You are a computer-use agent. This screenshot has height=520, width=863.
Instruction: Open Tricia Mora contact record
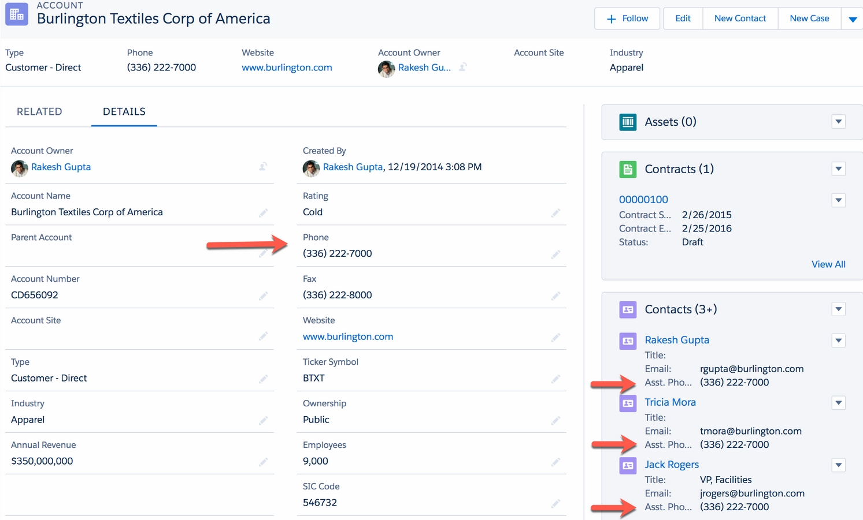tap(670, 402)
